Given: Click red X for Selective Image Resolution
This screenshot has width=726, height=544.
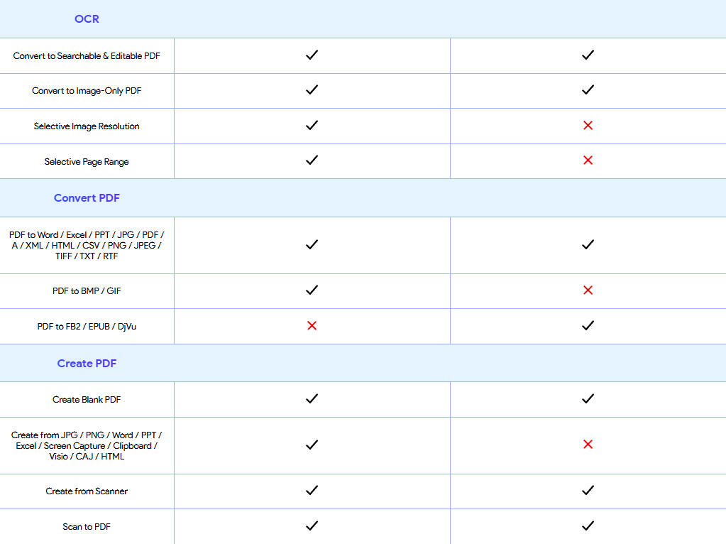Looking at the screenshot, I should (x=588, y=125).
